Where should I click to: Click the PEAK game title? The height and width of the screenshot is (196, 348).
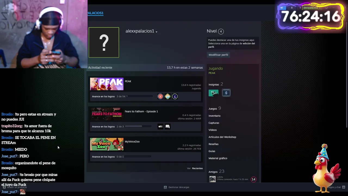click(128, 81)
